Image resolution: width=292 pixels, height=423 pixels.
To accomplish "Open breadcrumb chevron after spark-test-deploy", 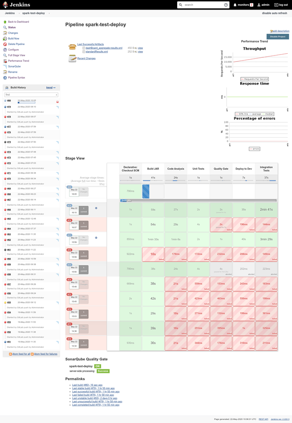I will pyautogui.click(x=49, y=13).
